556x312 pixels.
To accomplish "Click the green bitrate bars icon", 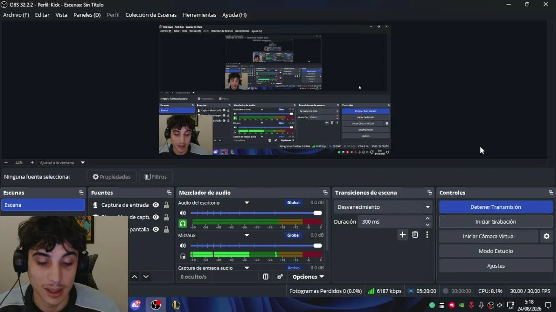I will [371, 291].
